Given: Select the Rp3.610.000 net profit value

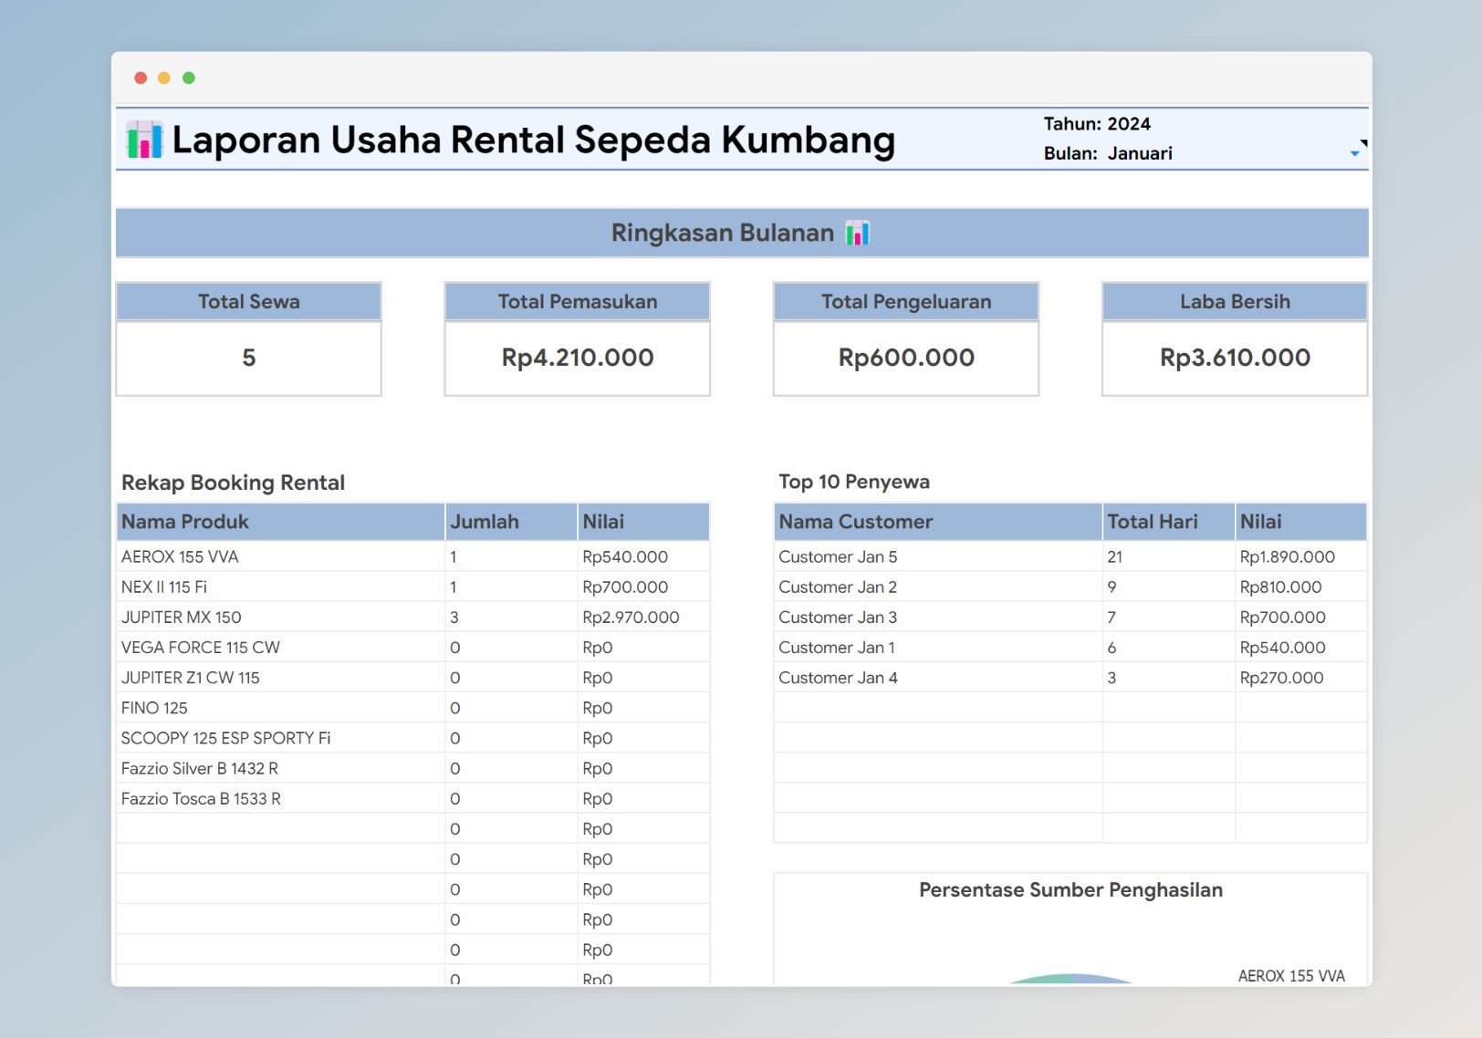Looking at the screenshot, I should [x=1235, y=358].
